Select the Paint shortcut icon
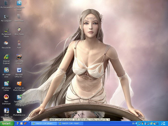The image size is (168, 126). [19, 45]
